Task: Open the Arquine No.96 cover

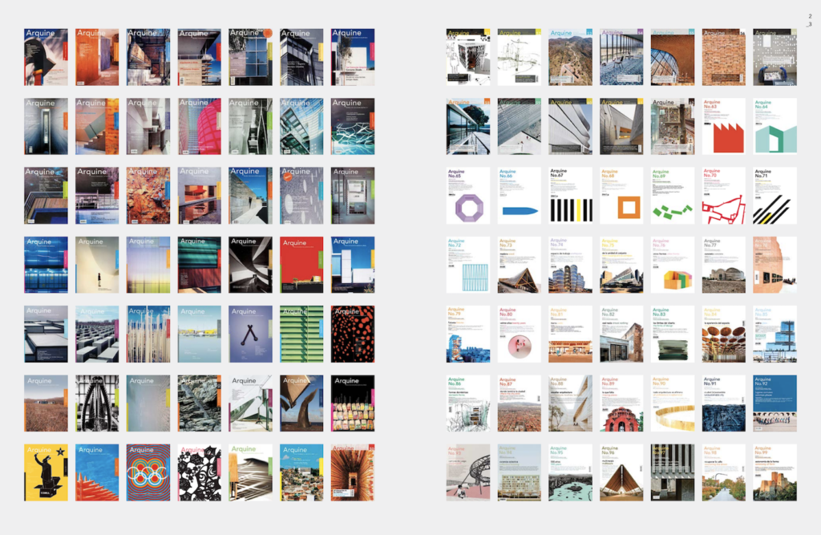Action: click(x=621, y=472)
